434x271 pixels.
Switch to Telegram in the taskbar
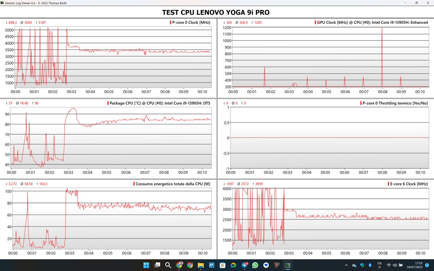[x=244, y=265]
